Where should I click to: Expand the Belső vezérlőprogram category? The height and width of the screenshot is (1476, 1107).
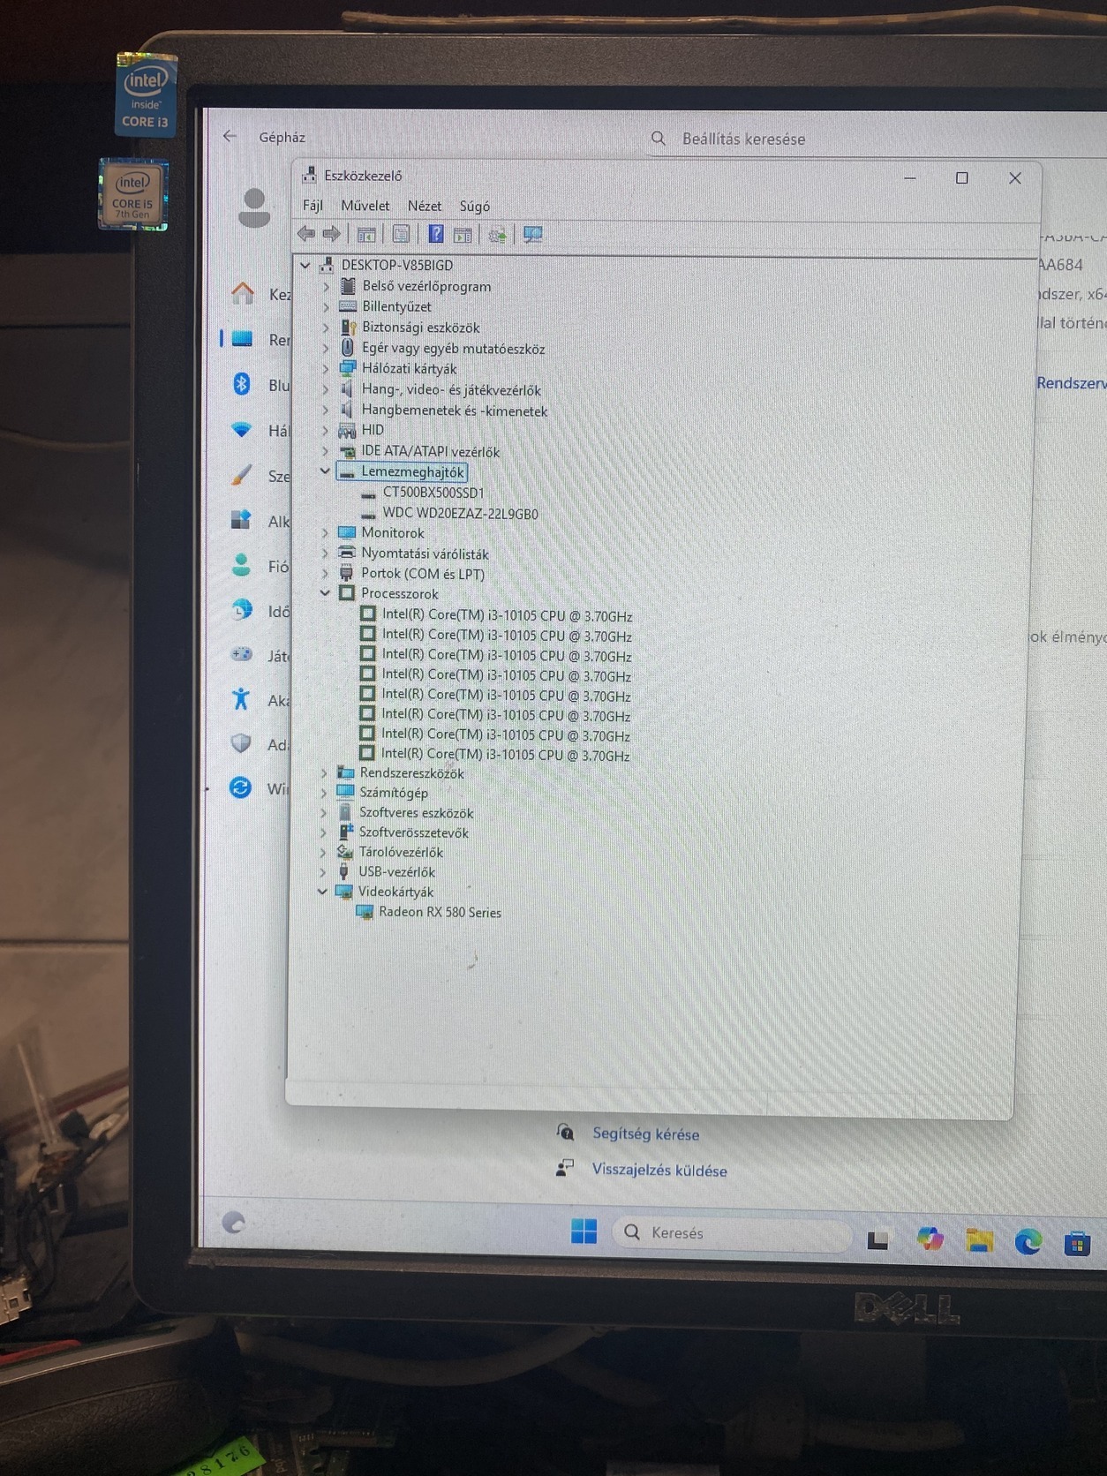pyautogui.click(x=326, y=286)
